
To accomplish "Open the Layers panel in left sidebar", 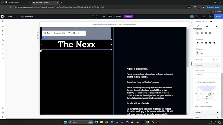I will point(2,26).
